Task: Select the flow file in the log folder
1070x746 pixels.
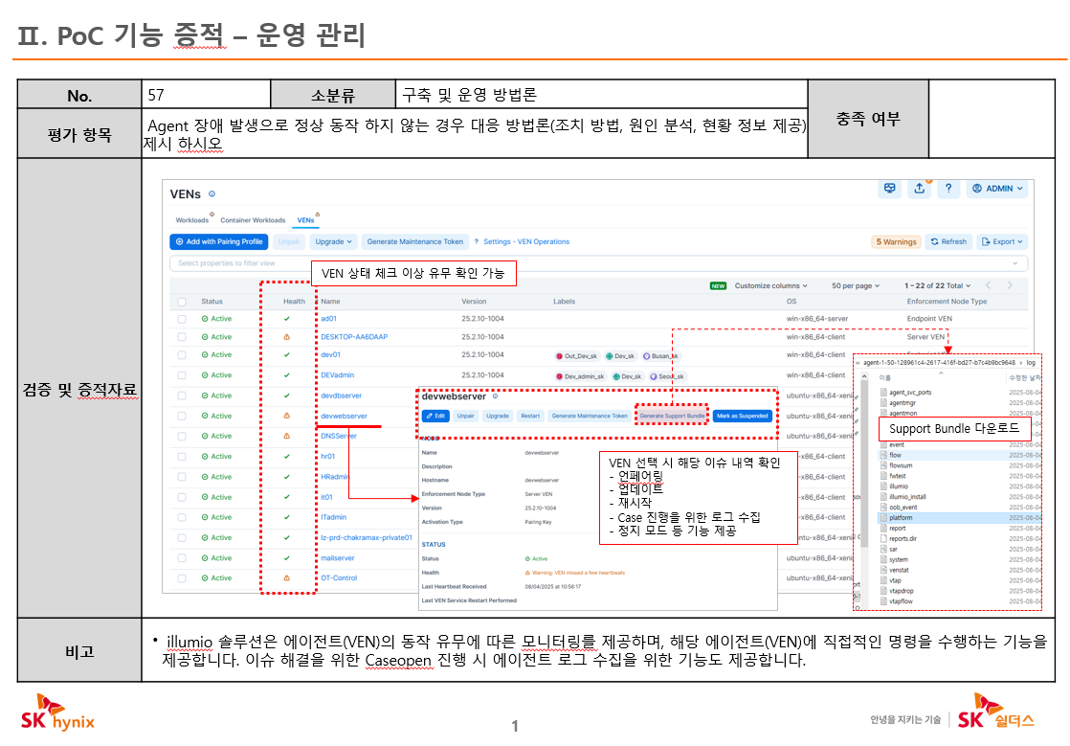Action: 895,455
